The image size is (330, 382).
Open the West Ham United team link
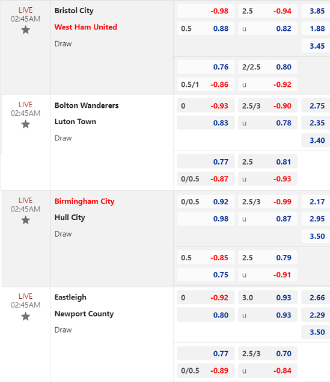pyautogui.click(x=85, y=27)
